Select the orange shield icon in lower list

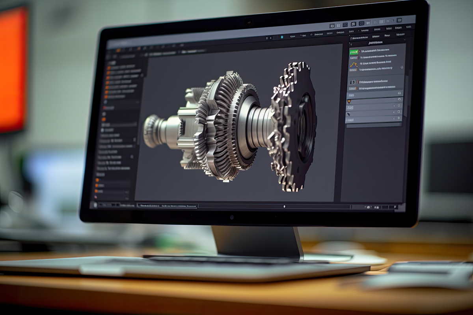coord(349,101)
